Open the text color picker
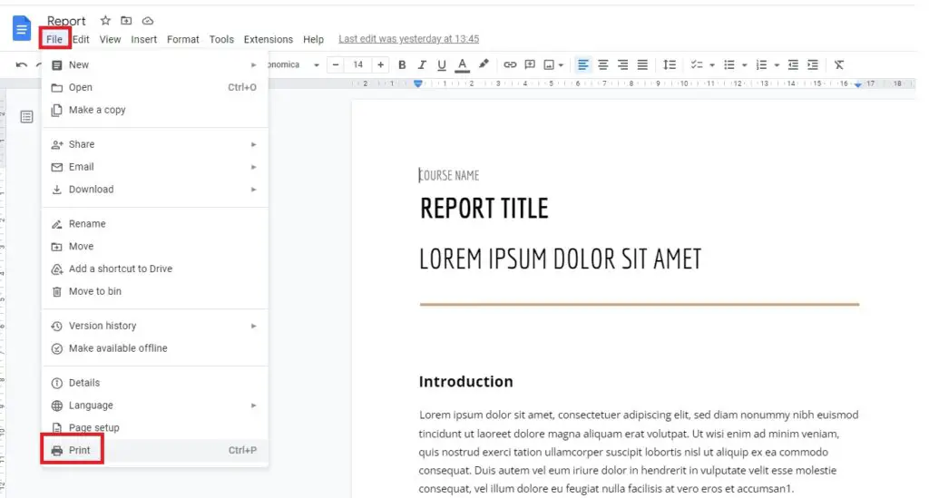The height and width of the screenshot is (498, 929). pyautogui.click(x=462, y=64)
